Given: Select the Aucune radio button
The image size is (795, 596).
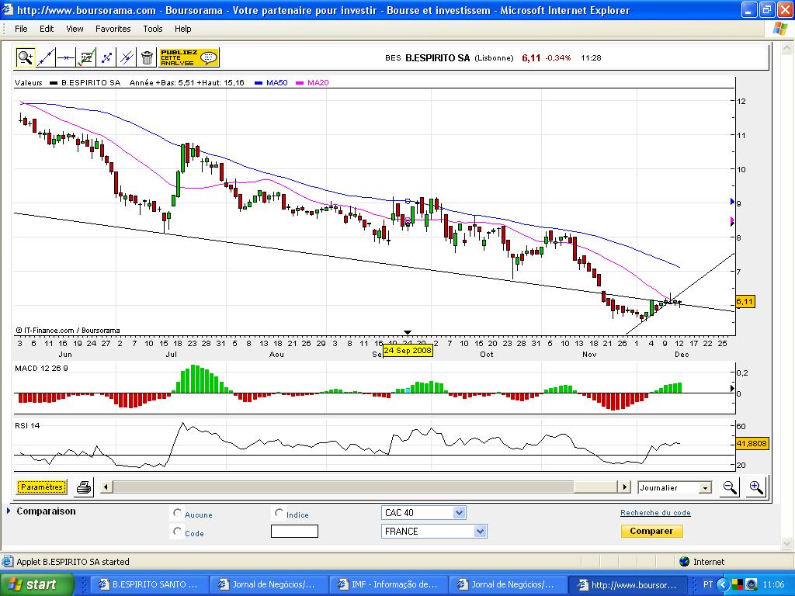Looking at the screenshot, I should 177,513.
